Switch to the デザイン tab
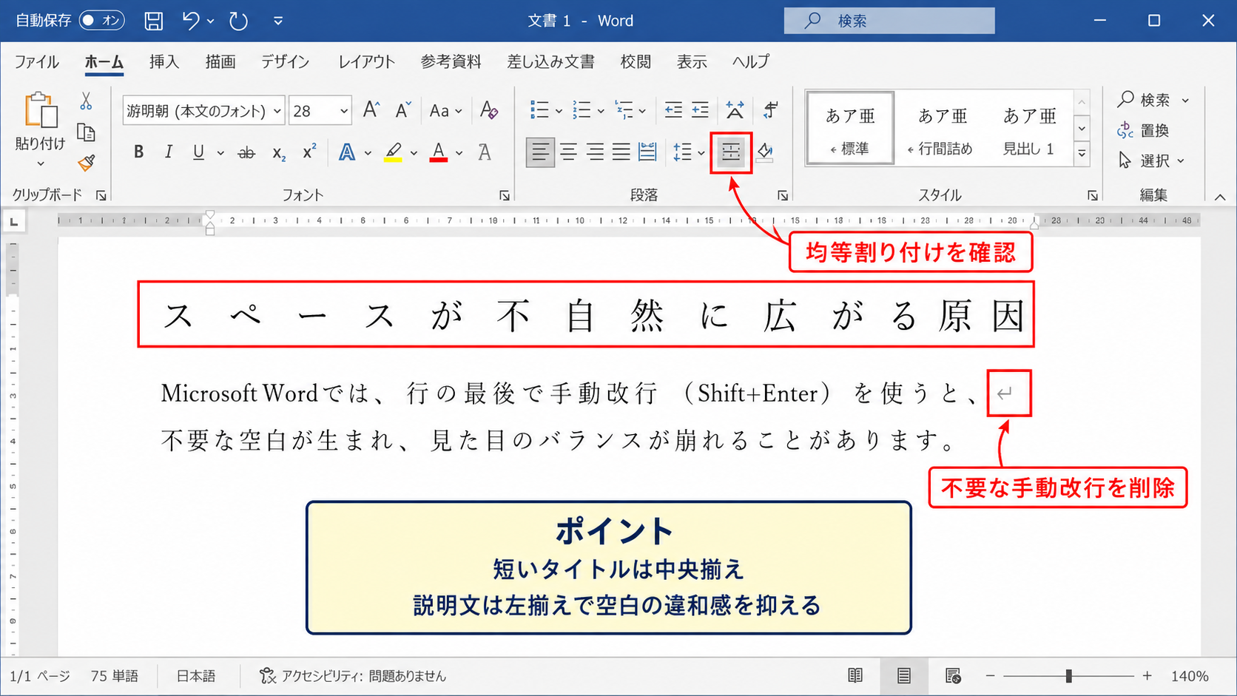The image size is (1237, 696). 285,62
